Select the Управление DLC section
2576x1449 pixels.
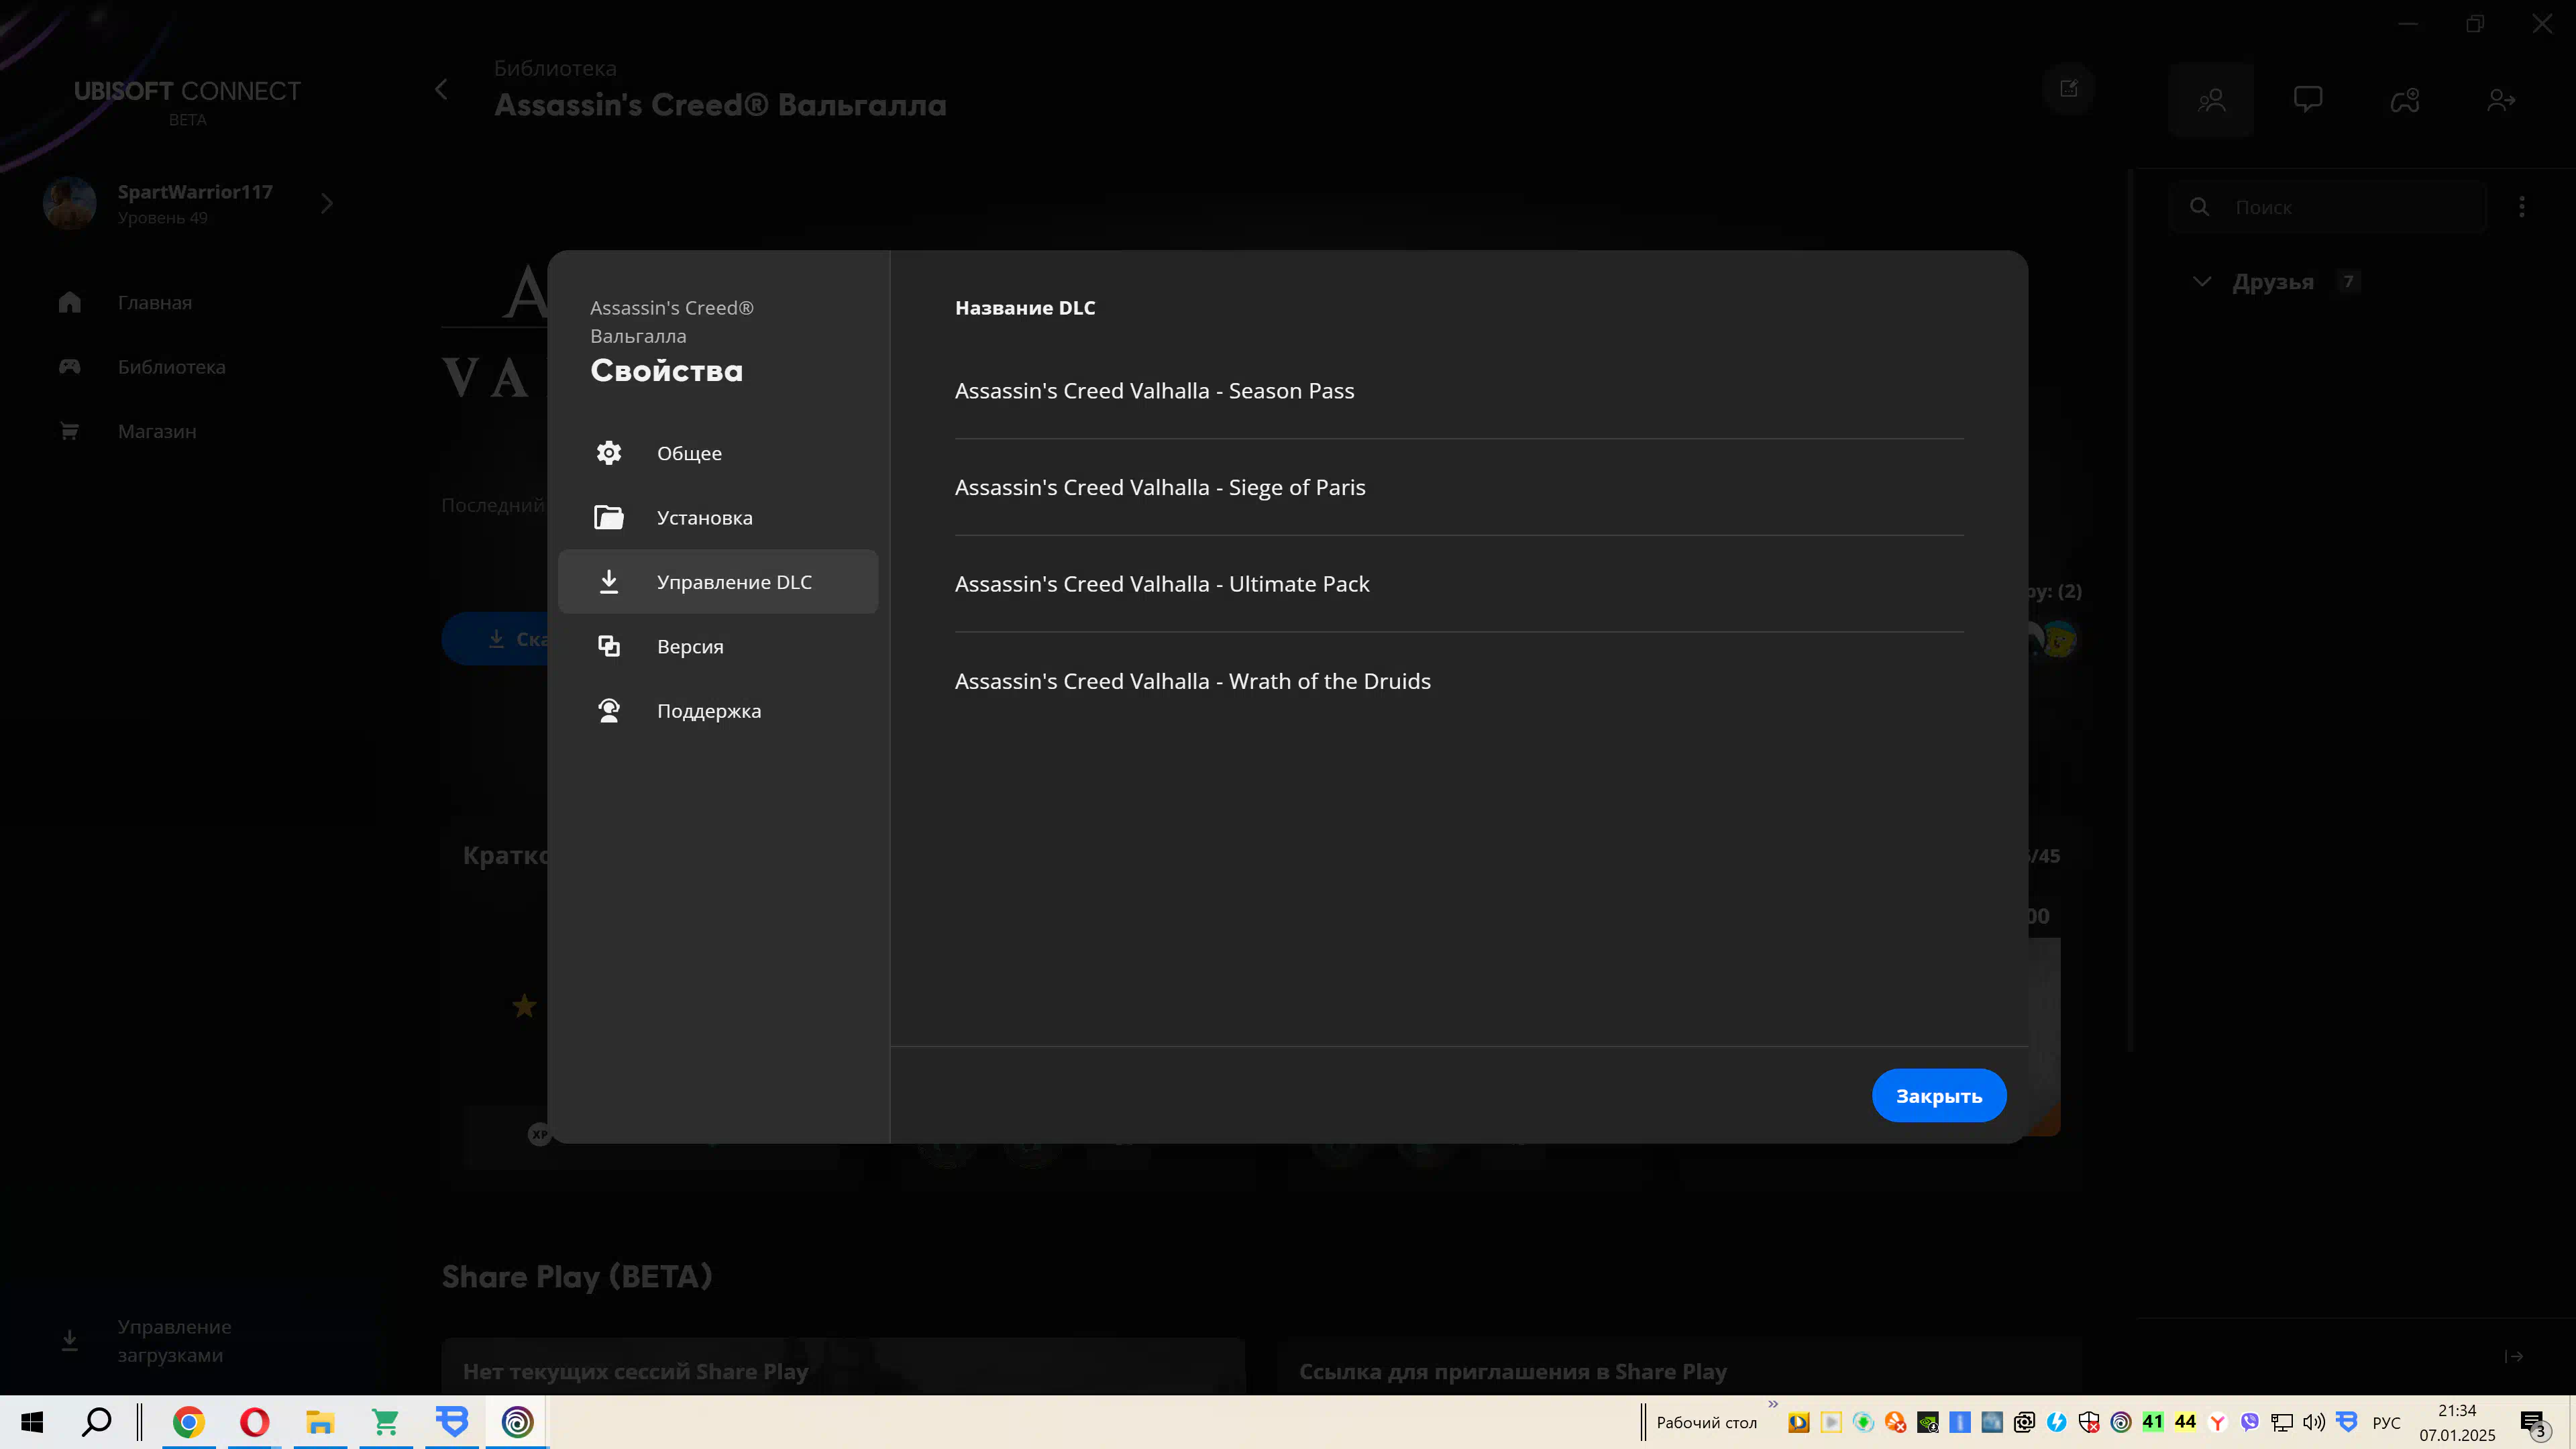(x=718, y=581)
